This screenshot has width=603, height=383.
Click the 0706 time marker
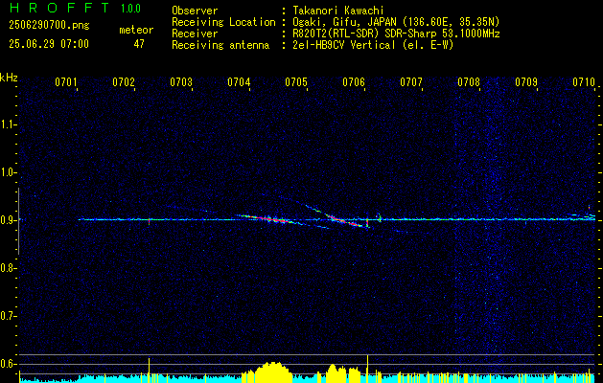354,82
